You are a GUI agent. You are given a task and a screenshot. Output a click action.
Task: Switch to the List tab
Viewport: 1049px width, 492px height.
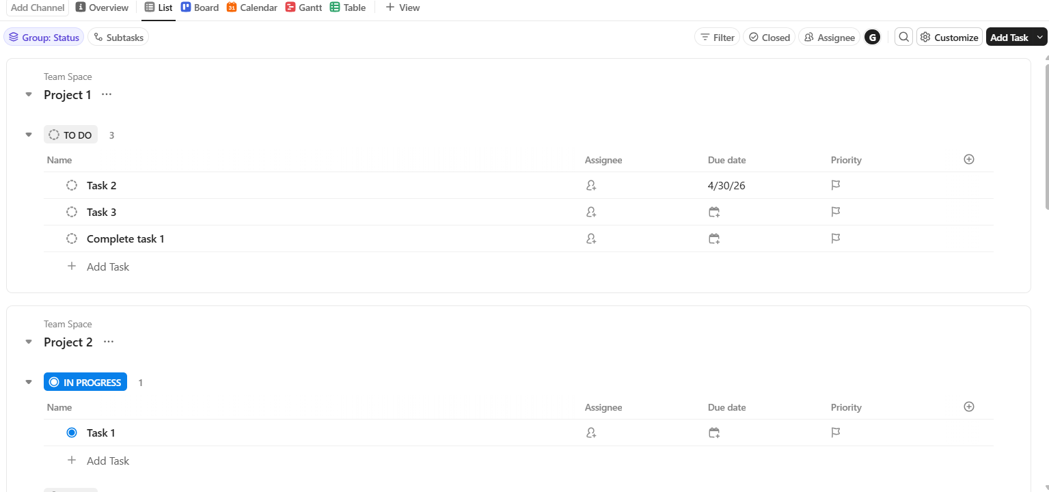pyautogui.click(x=159, y=8)
